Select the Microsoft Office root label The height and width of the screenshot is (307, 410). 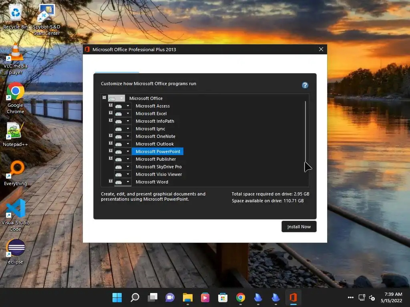coord(146,98)
